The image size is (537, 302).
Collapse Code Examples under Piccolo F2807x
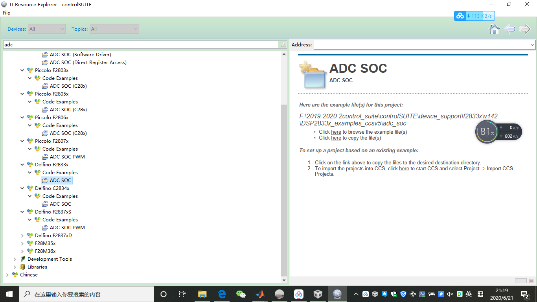(x=30, y=149)
